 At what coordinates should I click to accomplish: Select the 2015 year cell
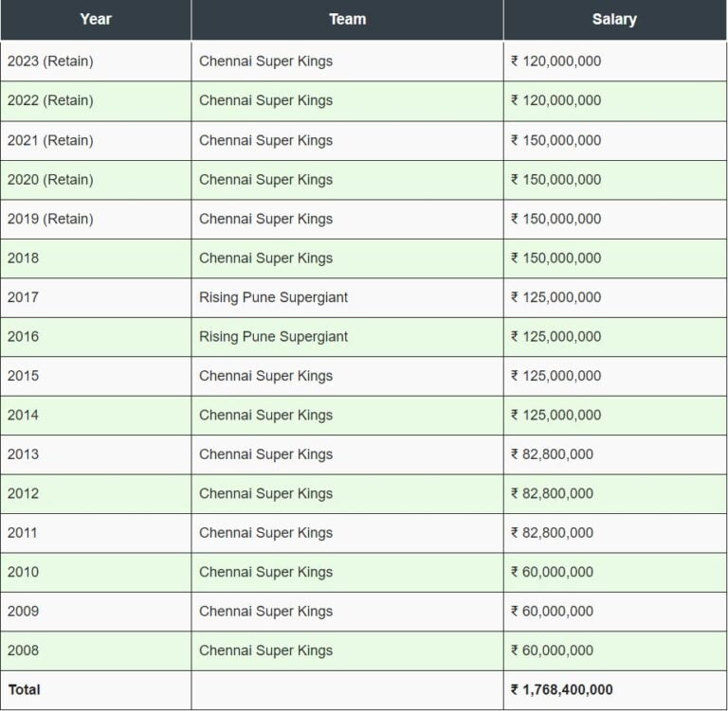coord(96,376)
